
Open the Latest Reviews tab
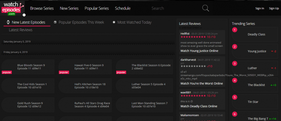pos(21,30)
